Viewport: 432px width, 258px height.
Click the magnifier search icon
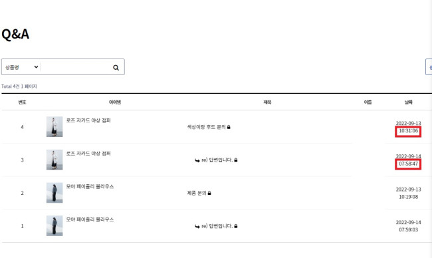(116, 68)
